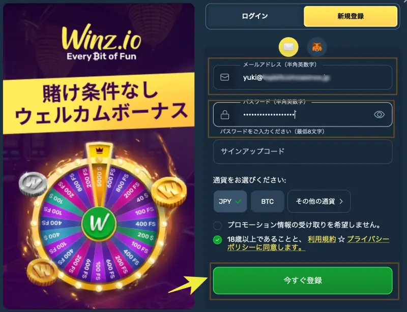This screenshot has width=407, height=312.
Task: Click the 今すぐ登録 button
Action: point(303,280)
